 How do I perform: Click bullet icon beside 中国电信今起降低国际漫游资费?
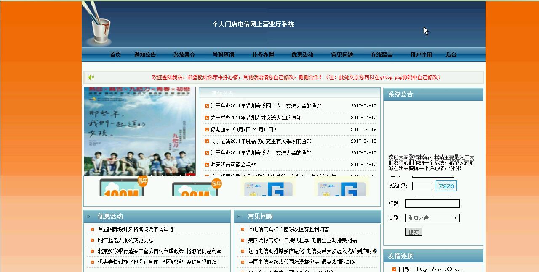click(243, 262)
